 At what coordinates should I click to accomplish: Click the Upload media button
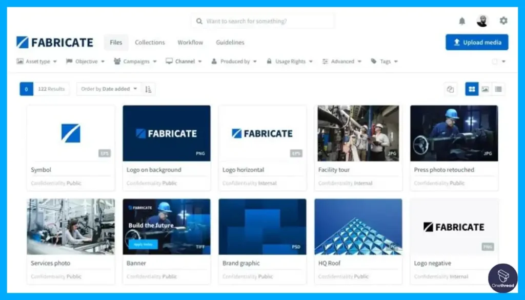477,42
